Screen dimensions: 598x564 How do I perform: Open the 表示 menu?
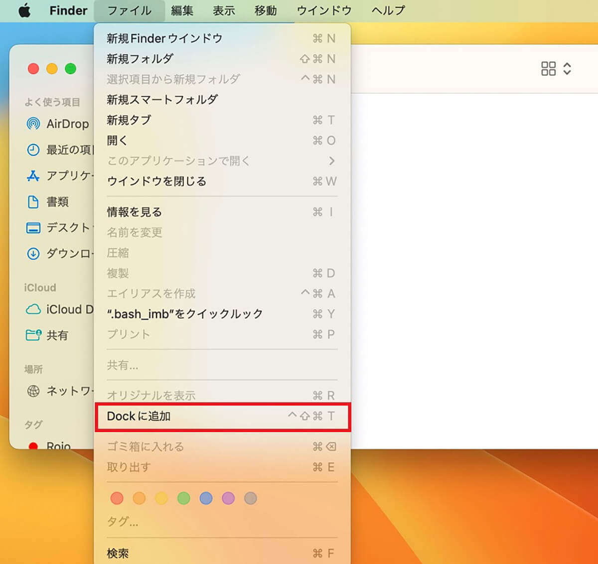tap(224, 10)
